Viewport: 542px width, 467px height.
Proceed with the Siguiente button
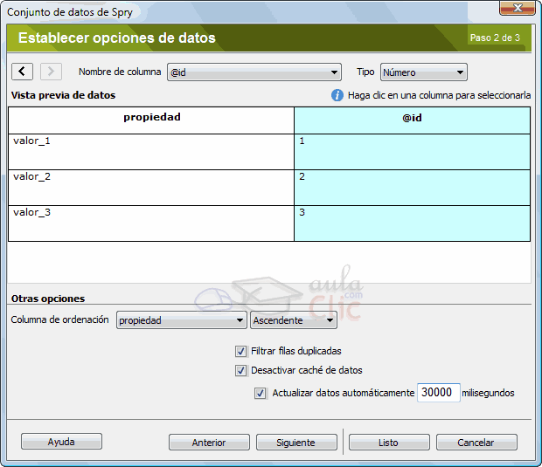[x=296, y=443]
